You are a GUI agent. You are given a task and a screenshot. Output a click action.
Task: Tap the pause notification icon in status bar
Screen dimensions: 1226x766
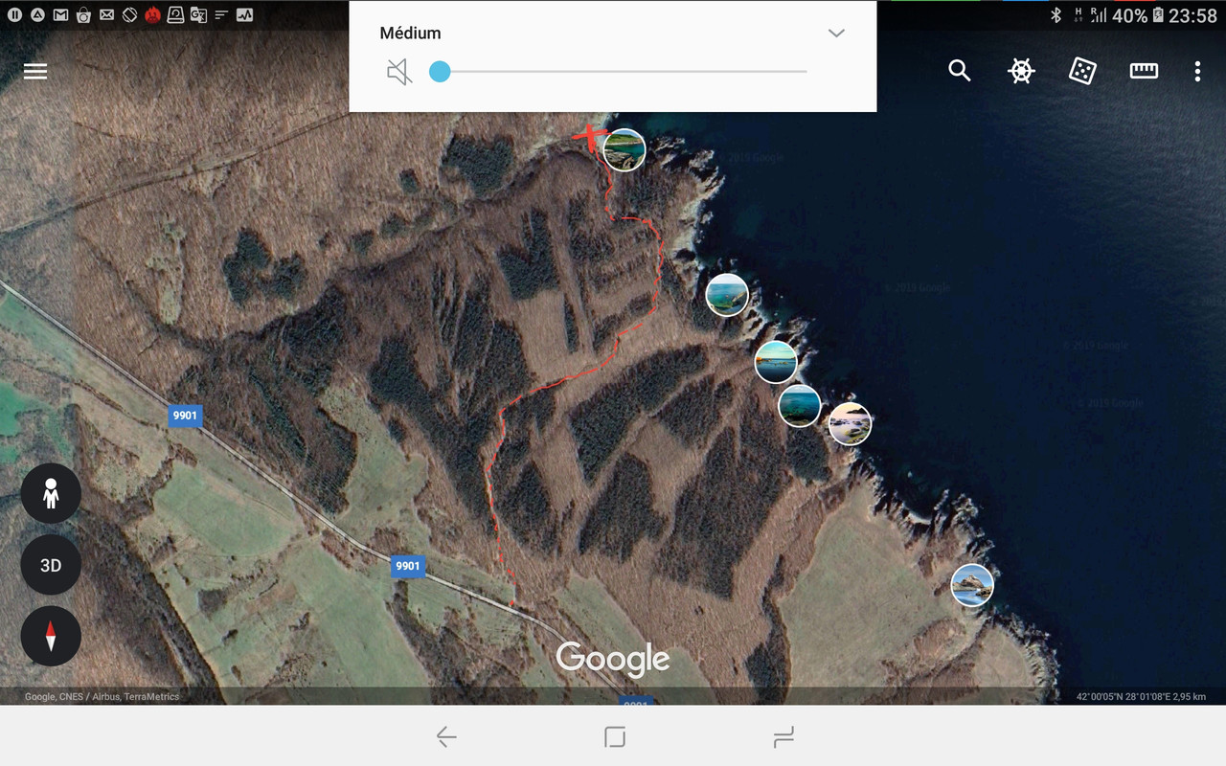point(14,15)
